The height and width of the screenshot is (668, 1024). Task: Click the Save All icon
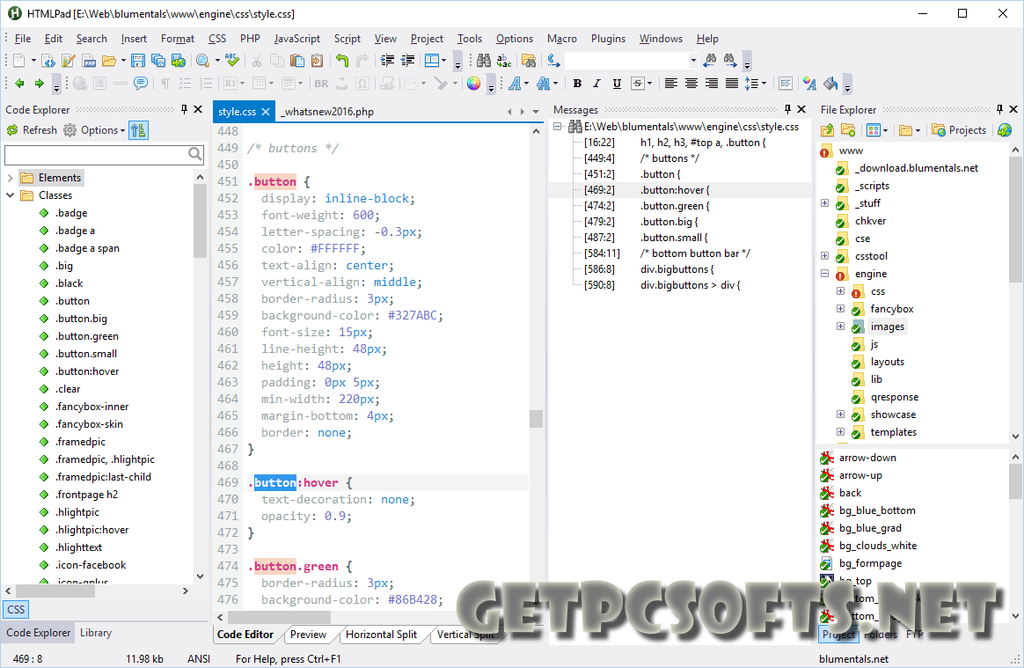[158, 61]
